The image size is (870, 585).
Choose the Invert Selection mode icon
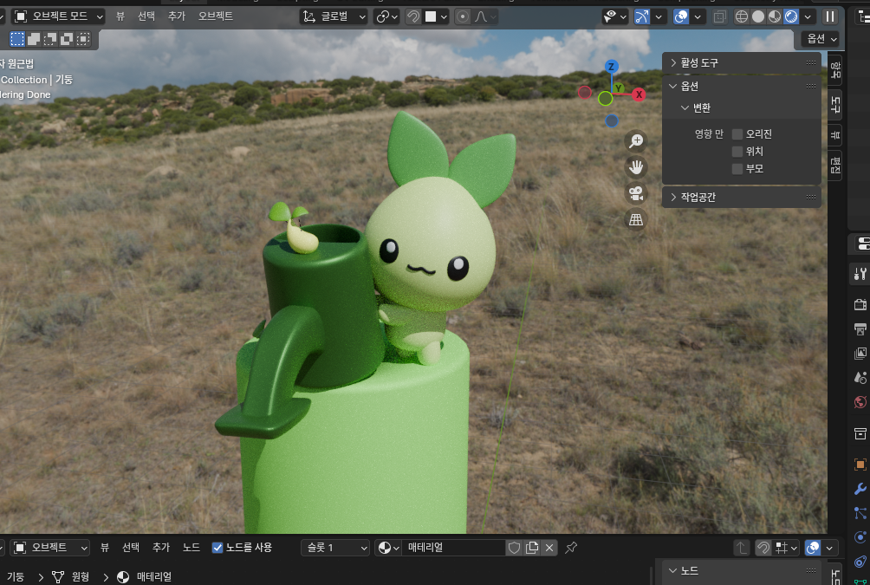(67, 39)
